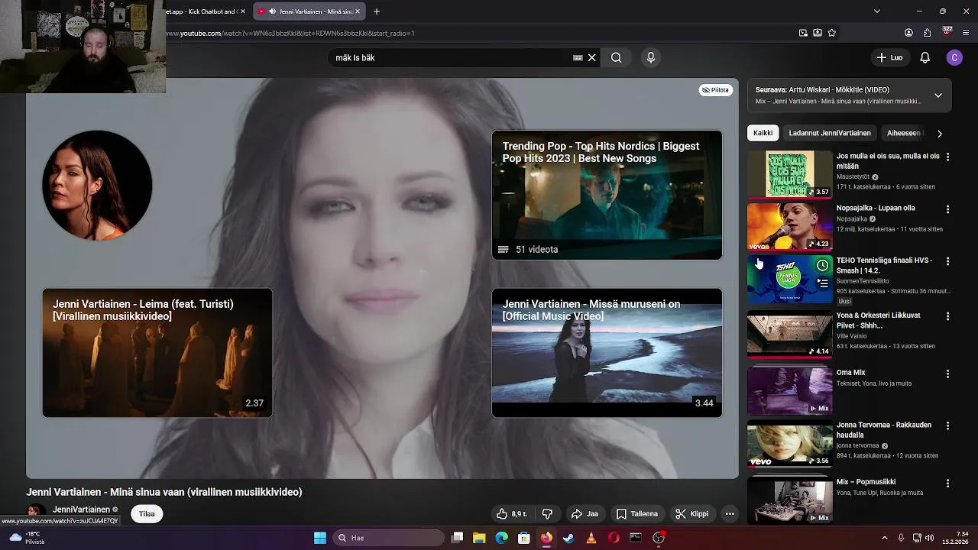
Task: Open the JenniVartiainen channel link
Action: (81, 510)
